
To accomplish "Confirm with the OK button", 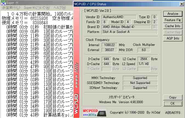I will (x=173, y=103).
